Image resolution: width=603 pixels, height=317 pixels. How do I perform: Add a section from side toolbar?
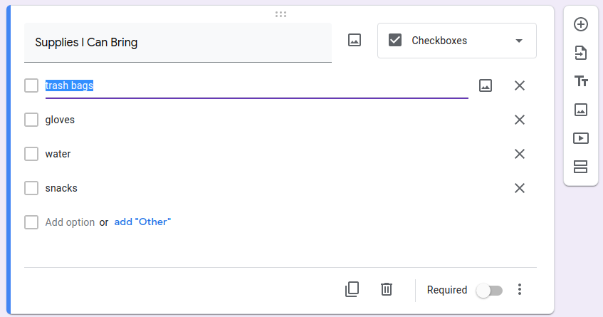pyautogui.click(x=581, y=167)
